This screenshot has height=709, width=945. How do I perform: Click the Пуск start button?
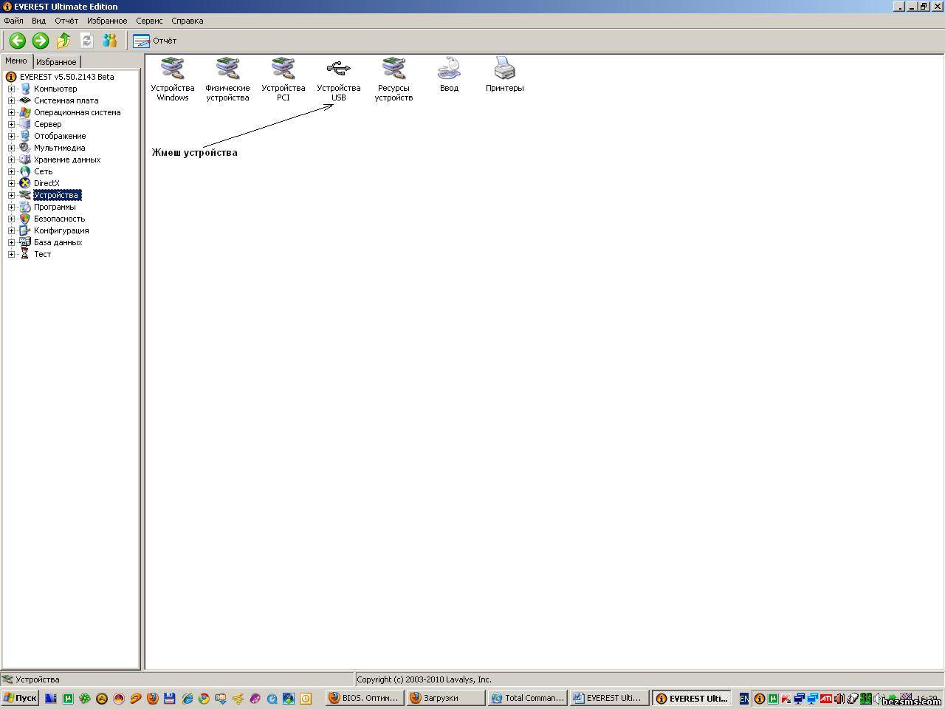20,698
